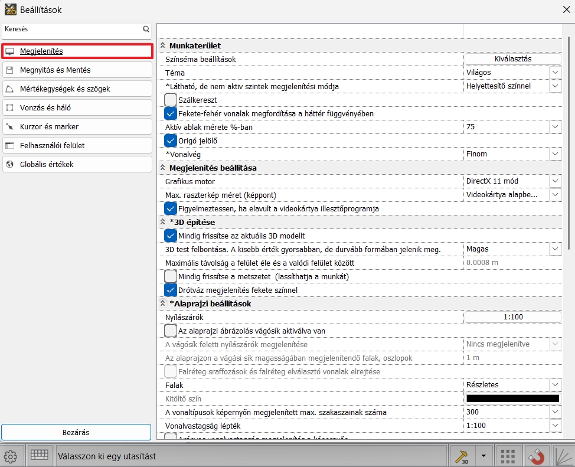Image resolution: width=575 pixels, height=467 pixels.
Task: Click the angled lines icon in bottom-right corner
Action: click(x=563, y=456)
